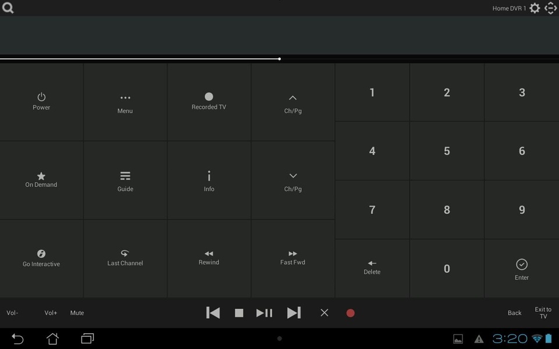
Task: Open On Demand
Action: (x=41, y=180)
